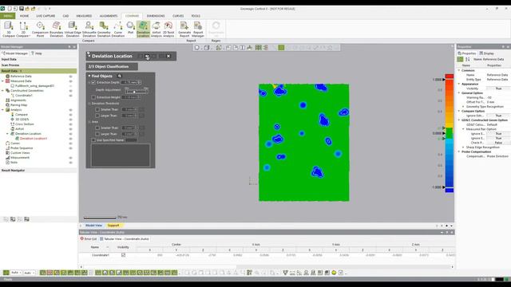The height and width of the screenshot is (287, 511).
Task: Launch the Virtual Edge Deviation tool
Action: pyautogui.click(x=73, y=29)
